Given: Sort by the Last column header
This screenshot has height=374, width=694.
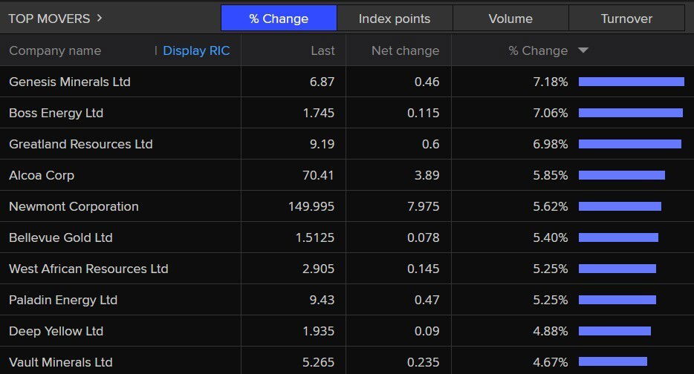Looking at the screenshot, I should (322, 50).
